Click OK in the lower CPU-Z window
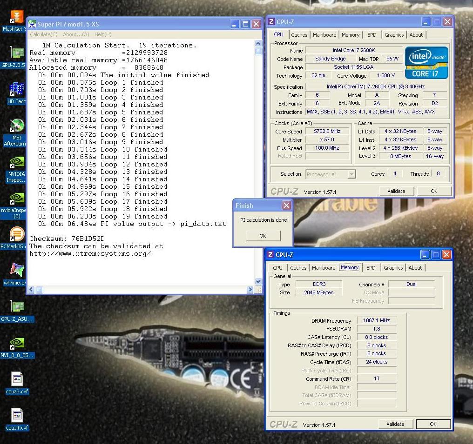 [x=433, y=424]
